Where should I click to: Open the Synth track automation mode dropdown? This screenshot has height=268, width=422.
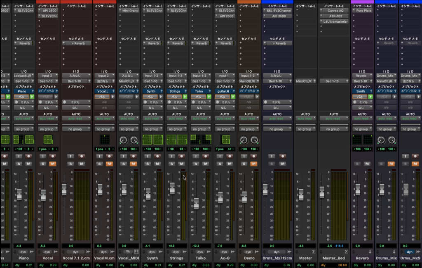(x=152, y=119)
